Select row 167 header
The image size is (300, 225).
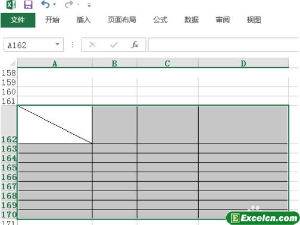9,186
